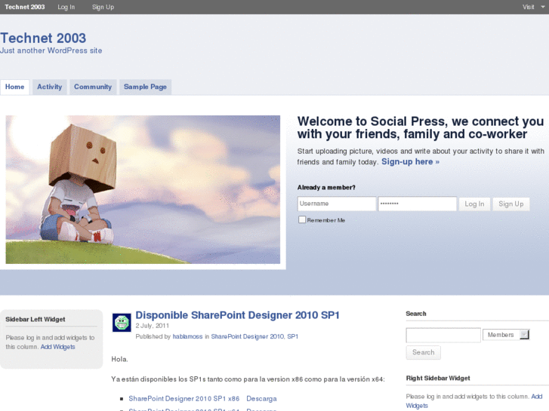Click Descarga link for x86 version
Screen dimensions: 549x411
point(261,399)
